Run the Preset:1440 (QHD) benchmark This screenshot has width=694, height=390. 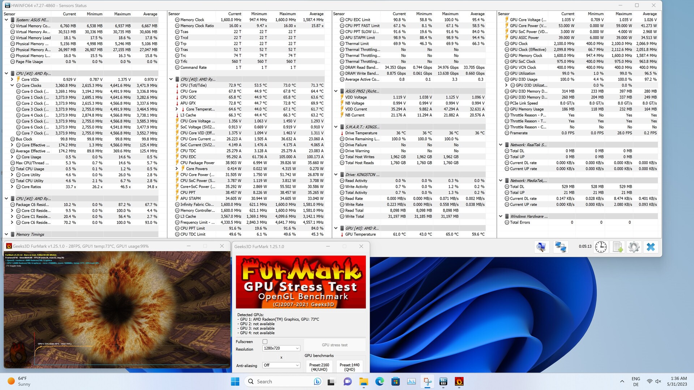click(350, 367)
